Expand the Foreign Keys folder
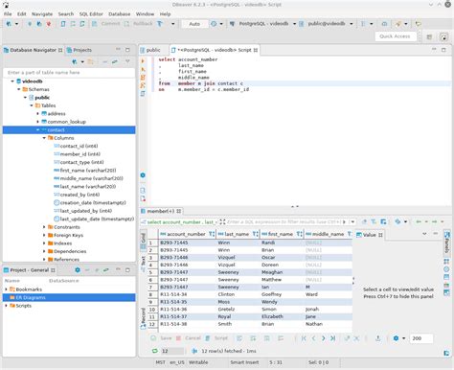This screenshot has width=454, height=370. (44, 235)
